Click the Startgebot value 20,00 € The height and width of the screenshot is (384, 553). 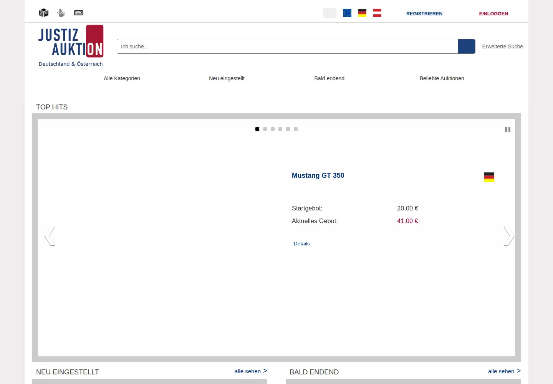pos(407,208)
